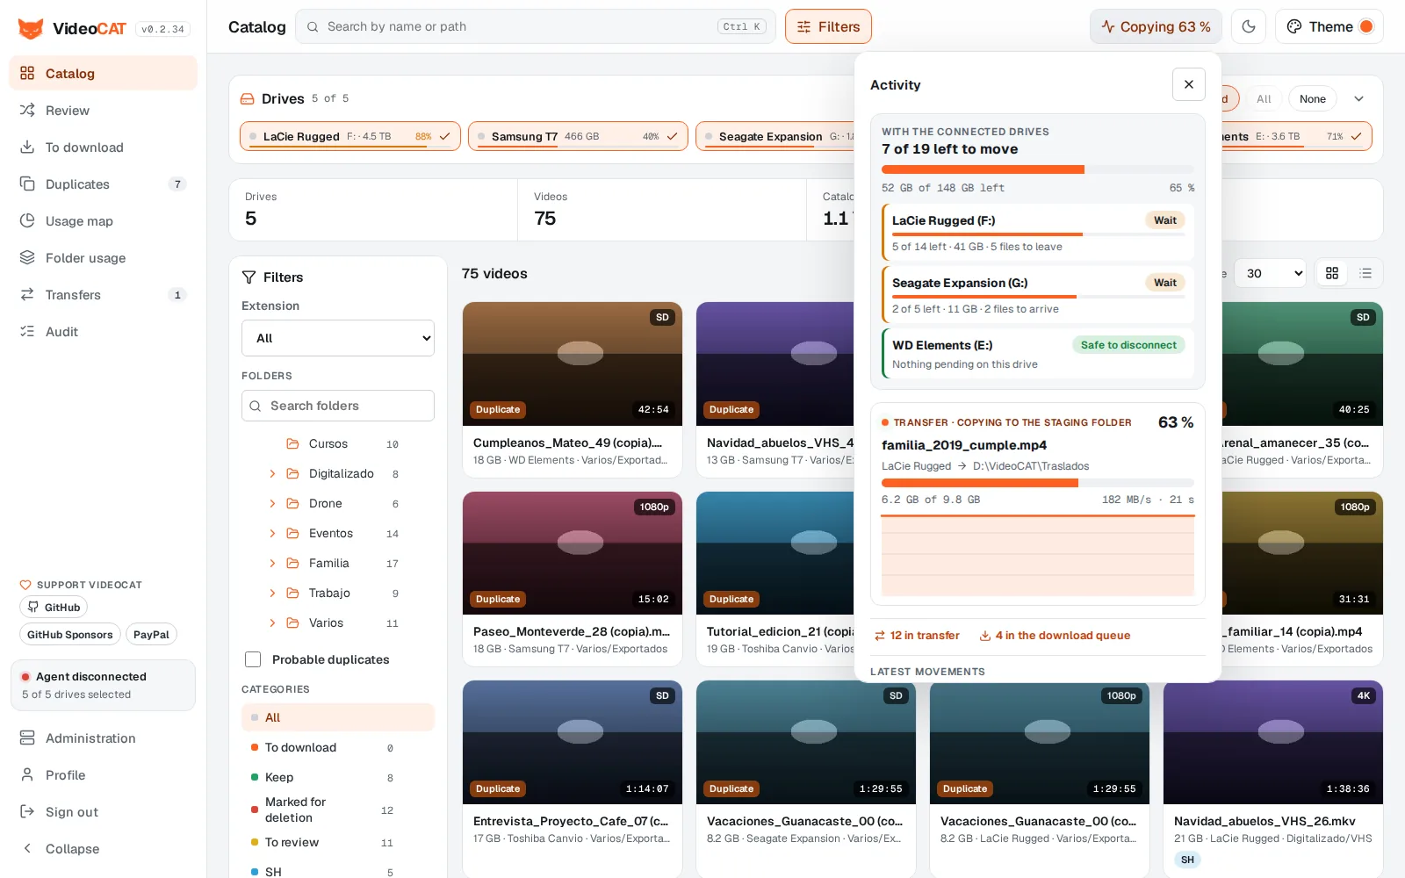Collapse the Drives section chevron
The height and width of the screenshot is (878, 1405).
click(x=1358, y=99)
